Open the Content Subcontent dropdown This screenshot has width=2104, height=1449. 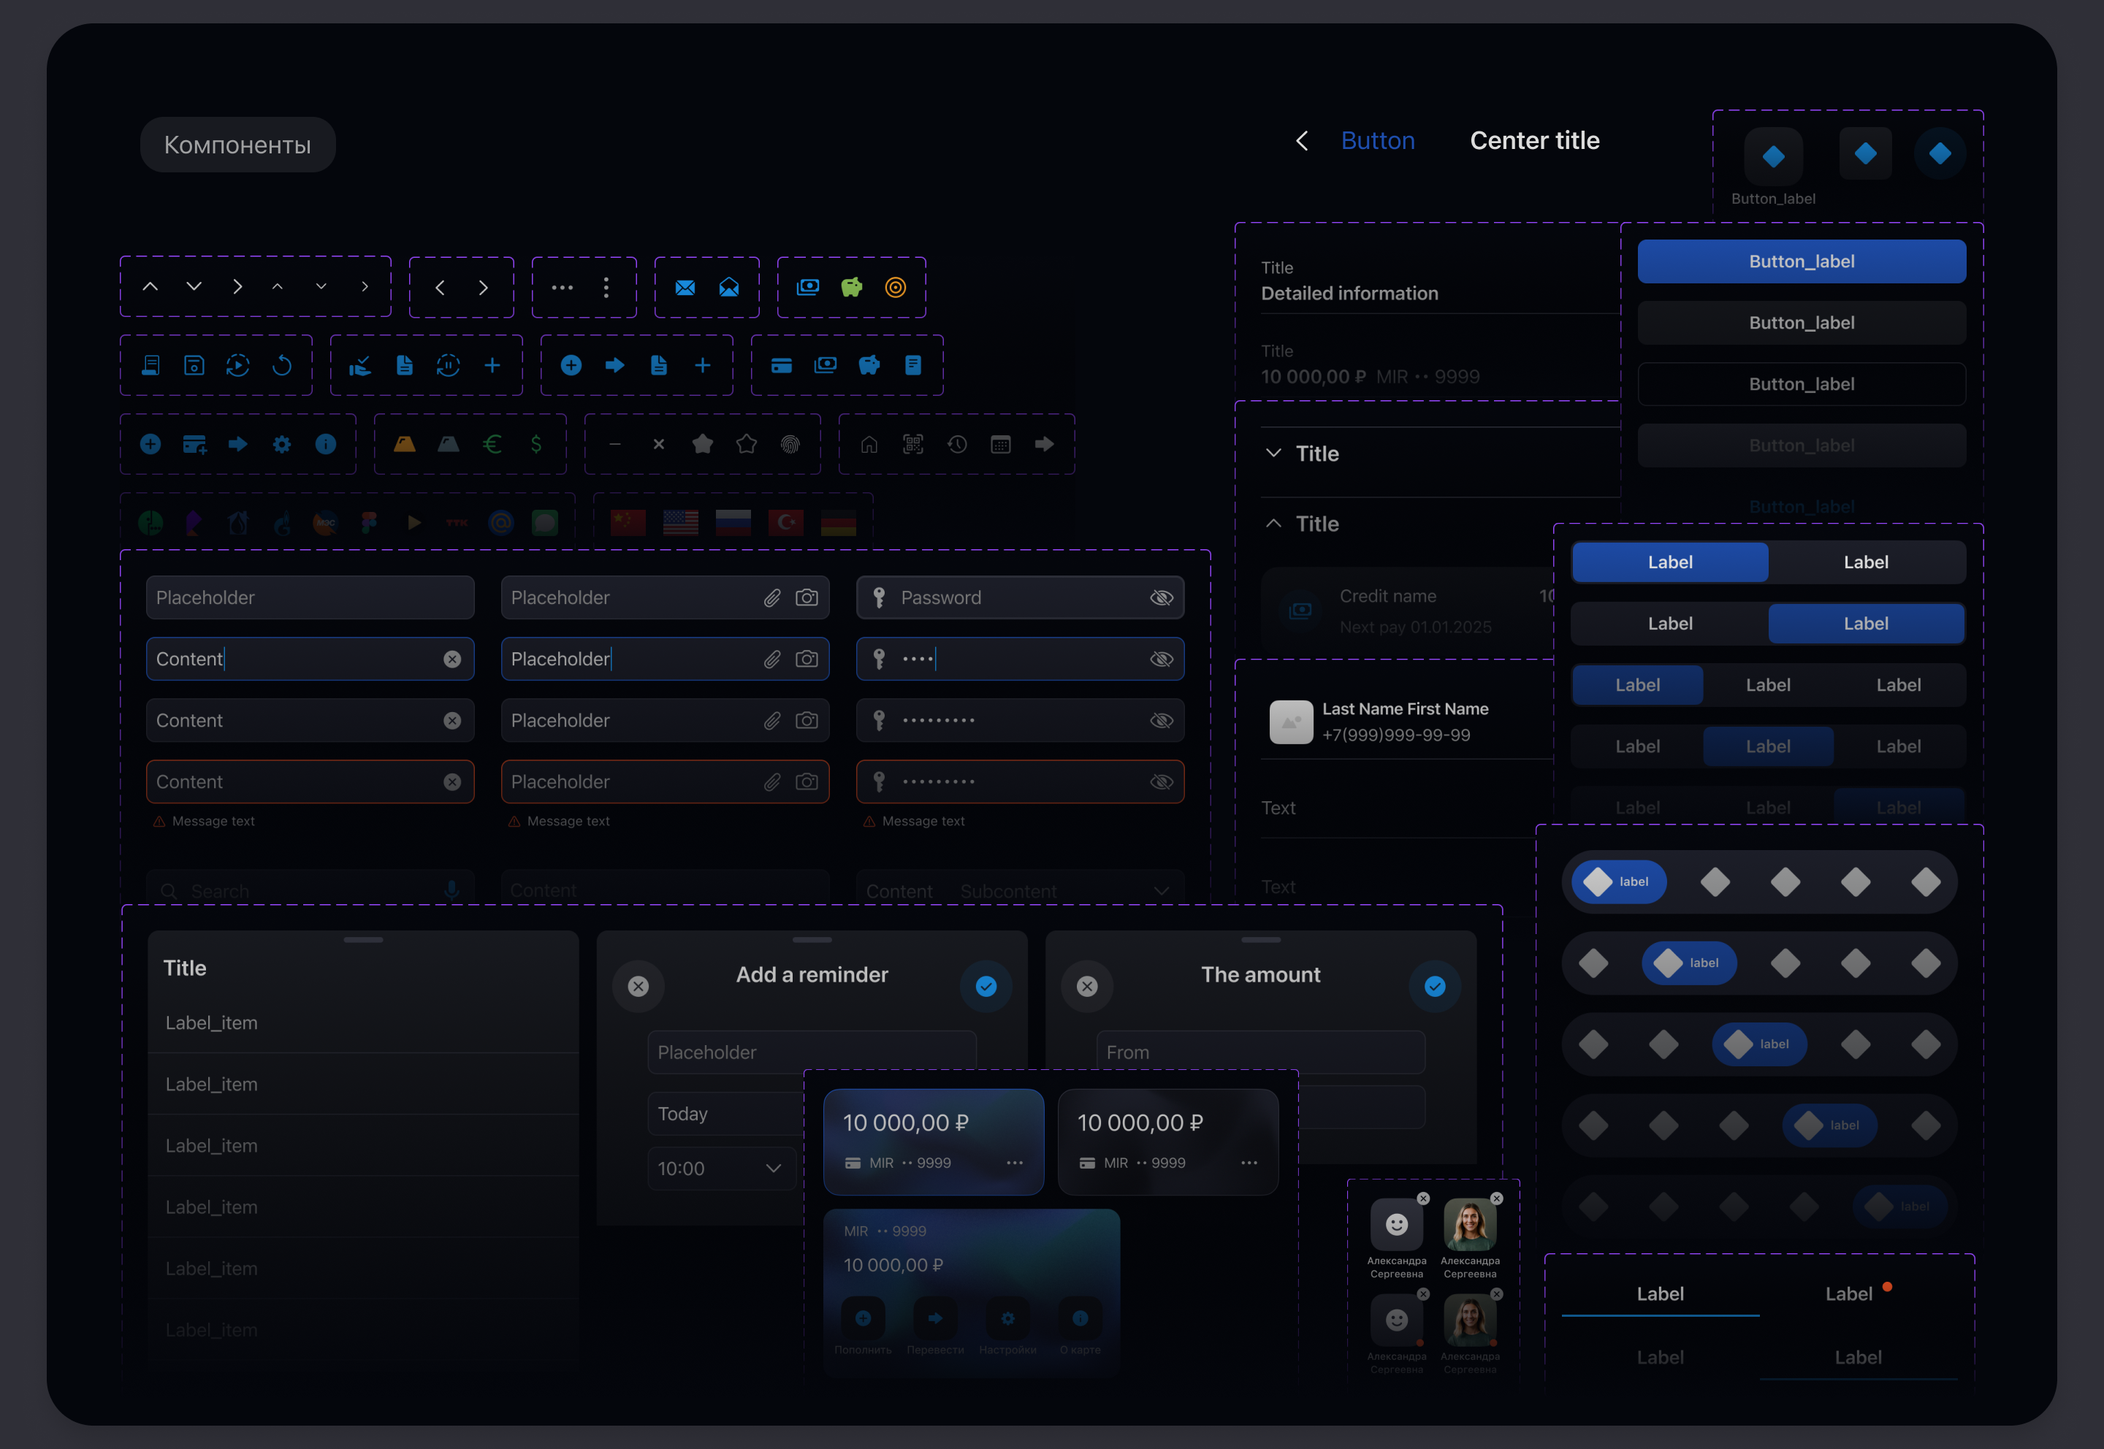click(x=1161, y=890)
